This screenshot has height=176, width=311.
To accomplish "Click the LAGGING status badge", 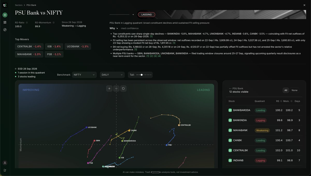I will (x=146, y=15).
